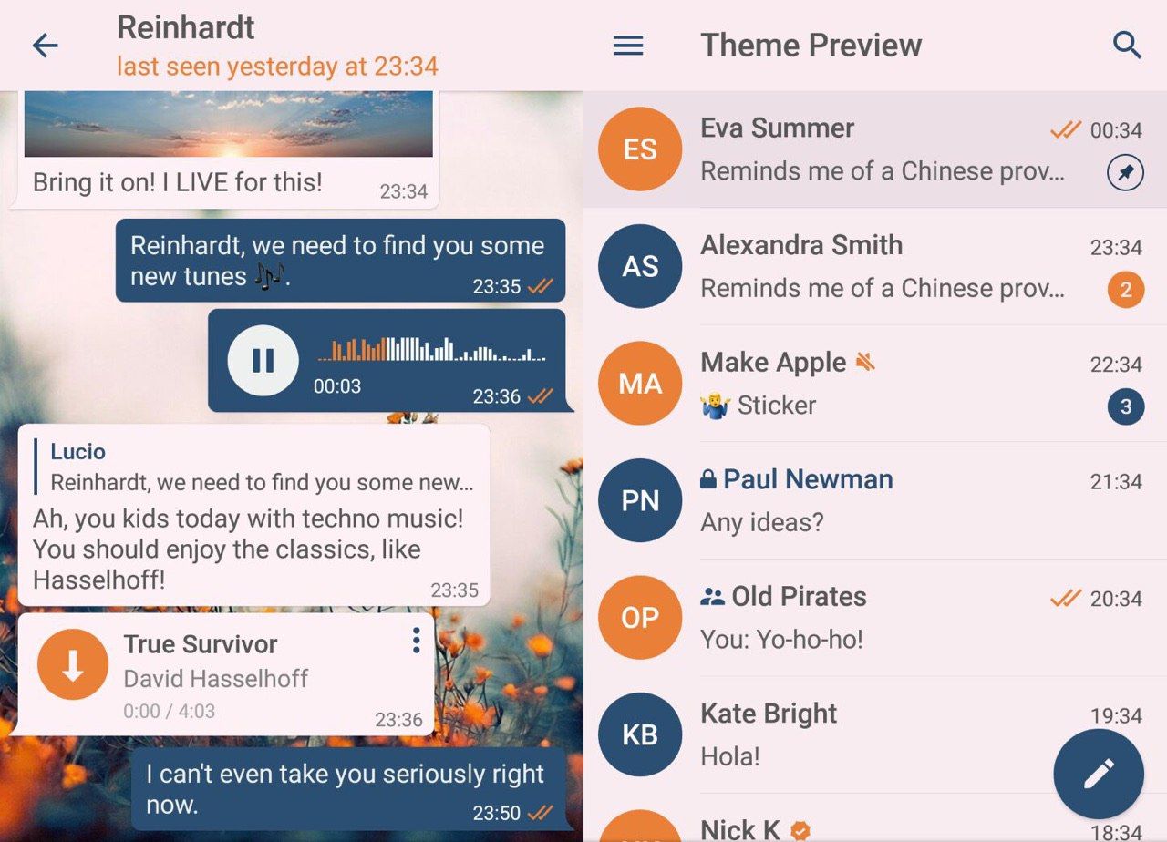Tap the pencil compose new message button
This screenshot has height=842, width=1167.
click(1099, 775)
